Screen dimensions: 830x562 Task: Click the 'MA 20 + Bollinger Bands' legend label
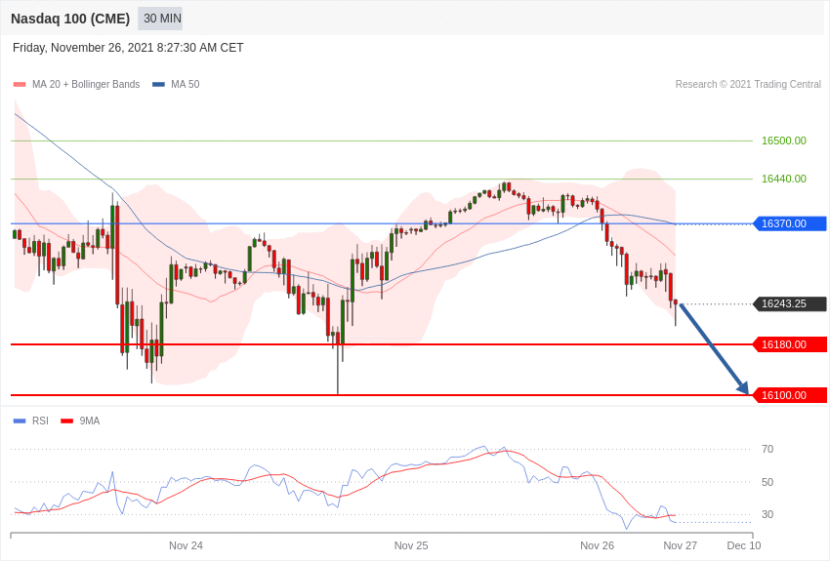(x=86, y=85)
